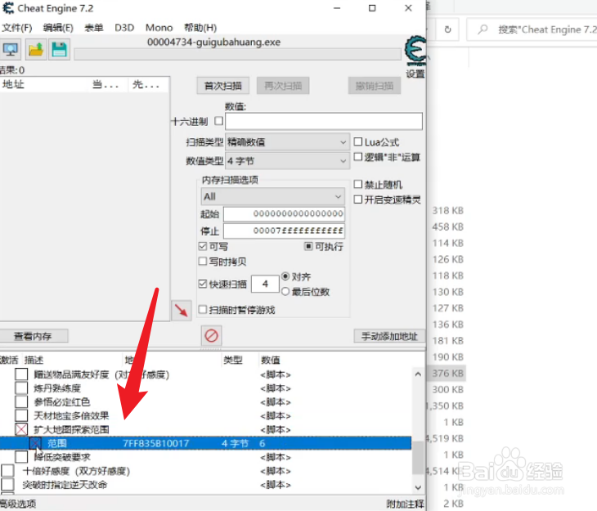This screenshot has height=511, width=597.
Task: Open Cheat Engine settings logo
Action: coord(415,51)
